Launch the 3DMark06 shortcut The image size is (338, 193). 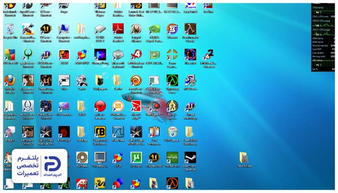118,106
